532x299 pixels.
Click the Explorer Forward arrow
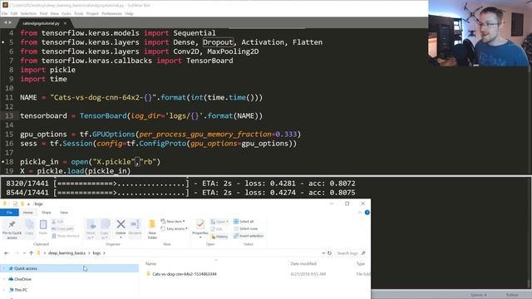click(17, 253)
